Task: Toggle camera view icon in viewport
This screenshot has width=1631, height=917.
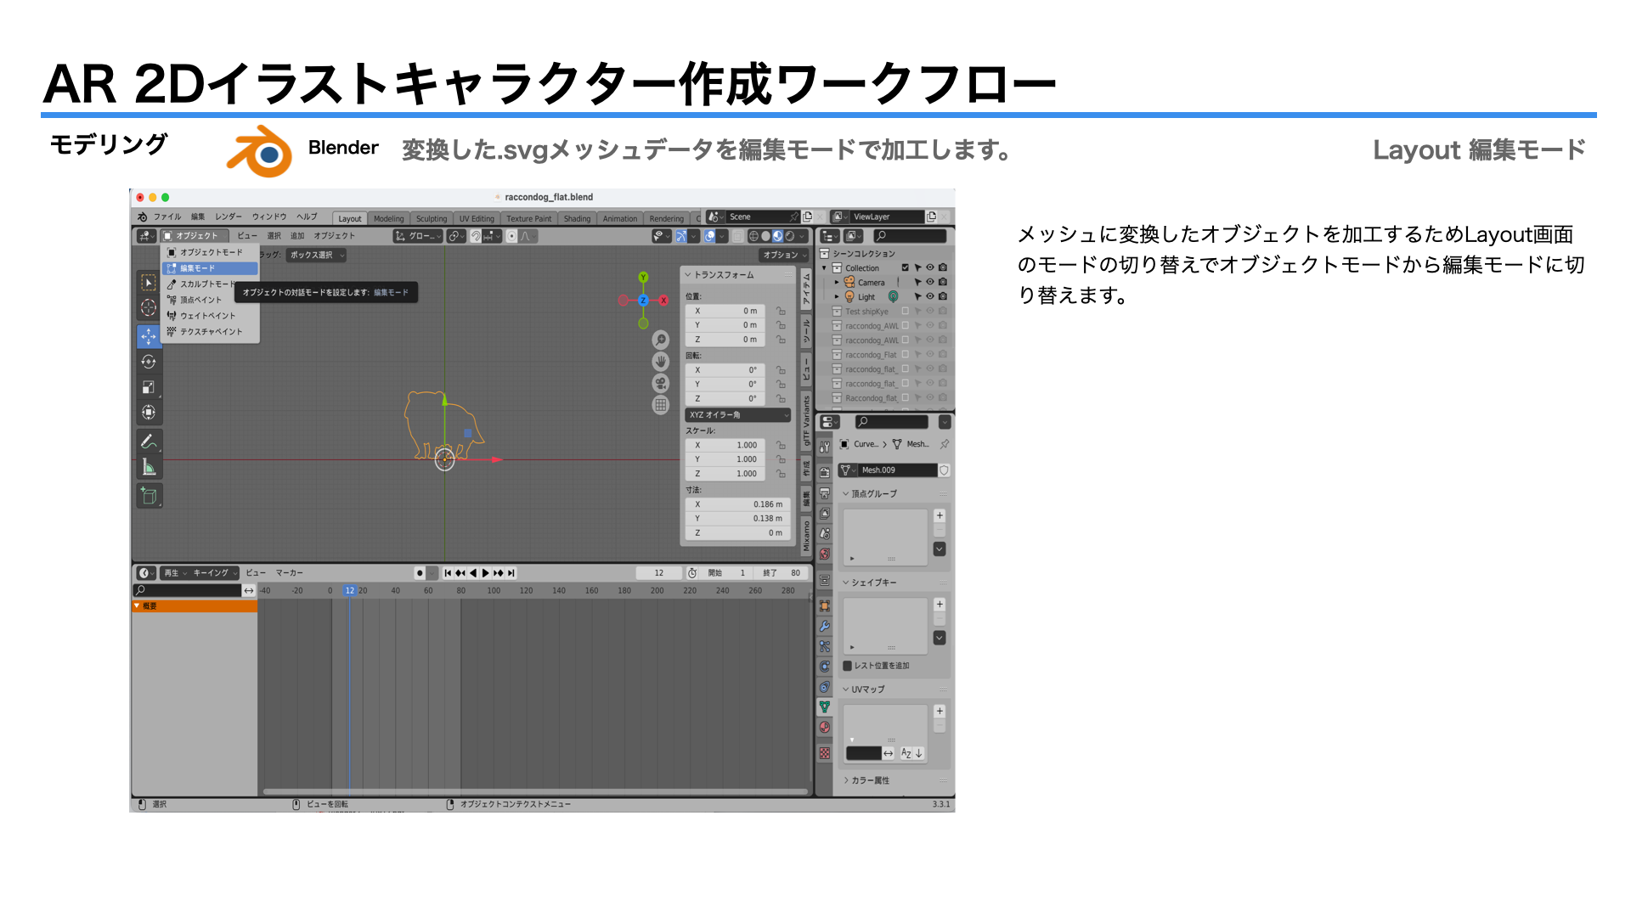Action: coord(661,384)
